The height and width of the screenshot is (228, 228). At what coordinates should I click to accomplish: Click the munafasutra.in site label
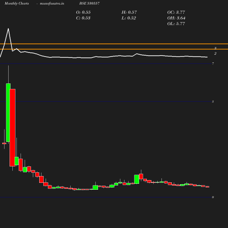coord(52,3)
